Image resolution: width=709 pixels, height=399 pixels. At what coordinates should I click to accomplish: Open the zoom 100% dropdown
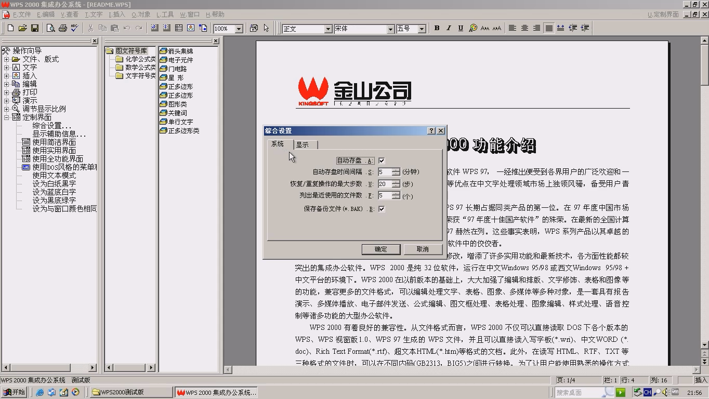[x=239, y=29]
